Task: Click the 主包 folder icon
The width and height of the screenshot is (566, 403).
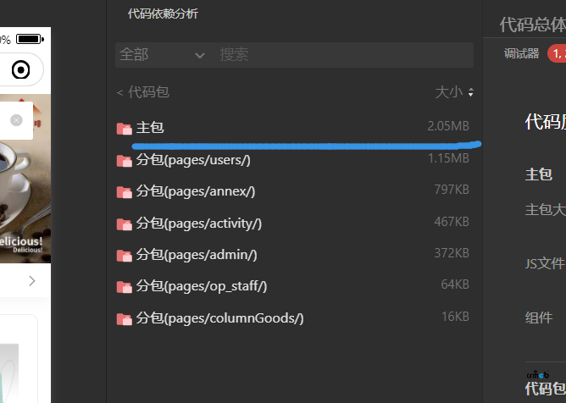Action: coord(125,129)
